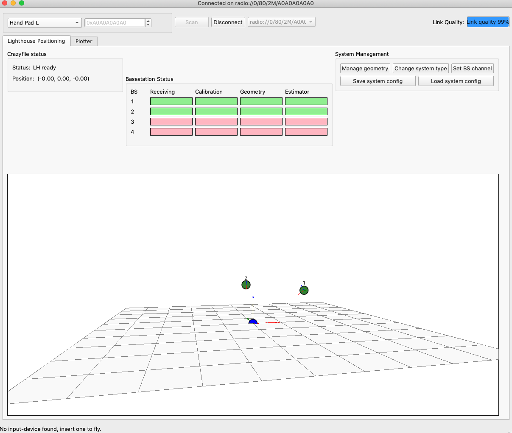Click the green macOS fullscreen window button
The width and height of the screenshot is (512, 433).
click(22, 3)
